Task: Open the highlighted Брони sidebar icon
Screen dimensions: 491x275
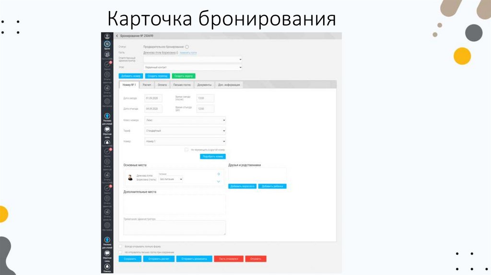Action: [x=107, y=45]
